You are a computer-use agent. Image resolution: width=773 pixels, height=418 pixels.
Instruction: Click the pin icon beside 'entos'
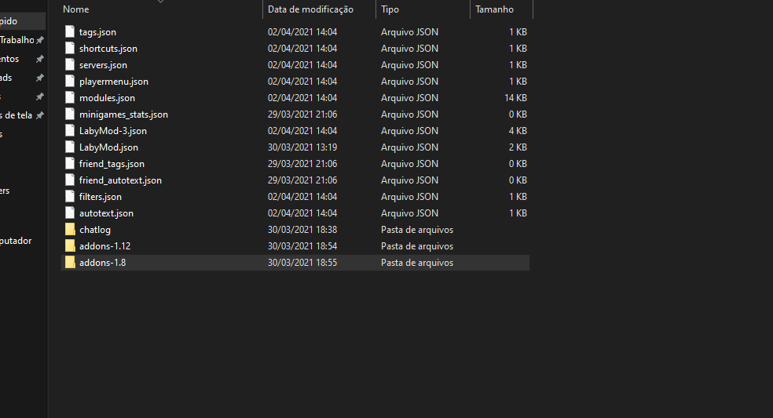coord(40,59)
